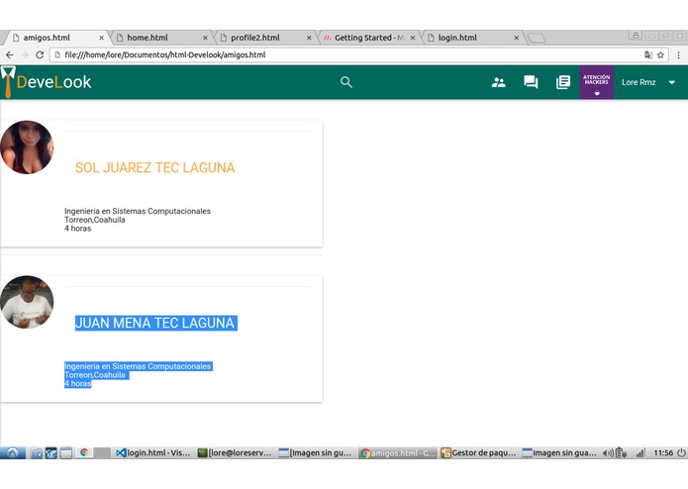Bookmark page with the star icon
Viewport: 688px width, 489px height.
[660, 54]
